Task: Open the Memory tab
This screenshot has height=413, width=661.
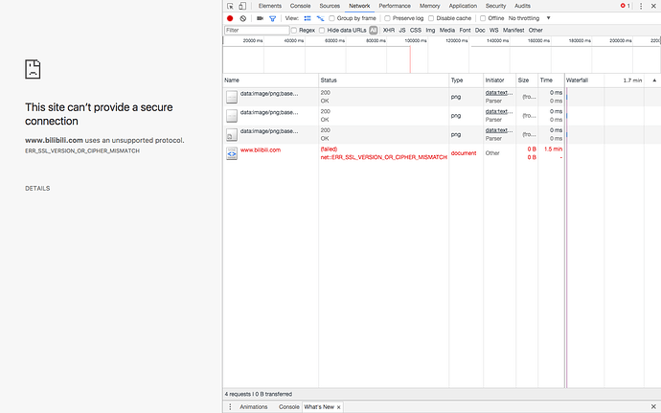Action: point(429,6)
